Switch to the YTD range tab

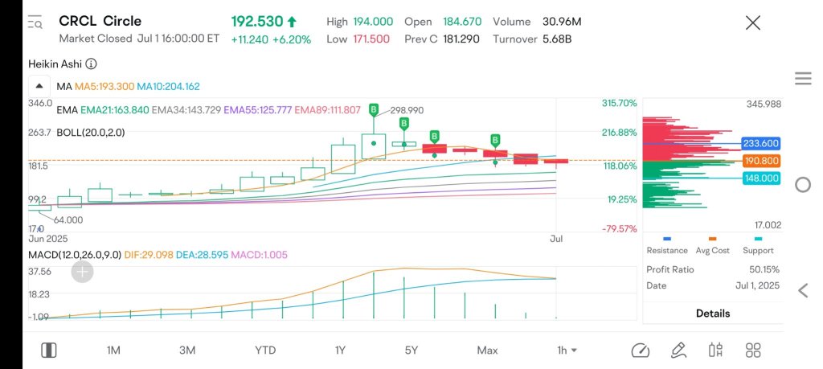point(265,350)
